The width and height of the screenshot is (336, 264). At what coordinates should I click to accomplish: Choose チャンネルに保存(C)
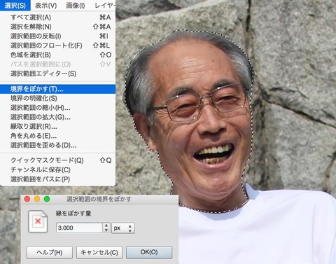coord(57,169)
